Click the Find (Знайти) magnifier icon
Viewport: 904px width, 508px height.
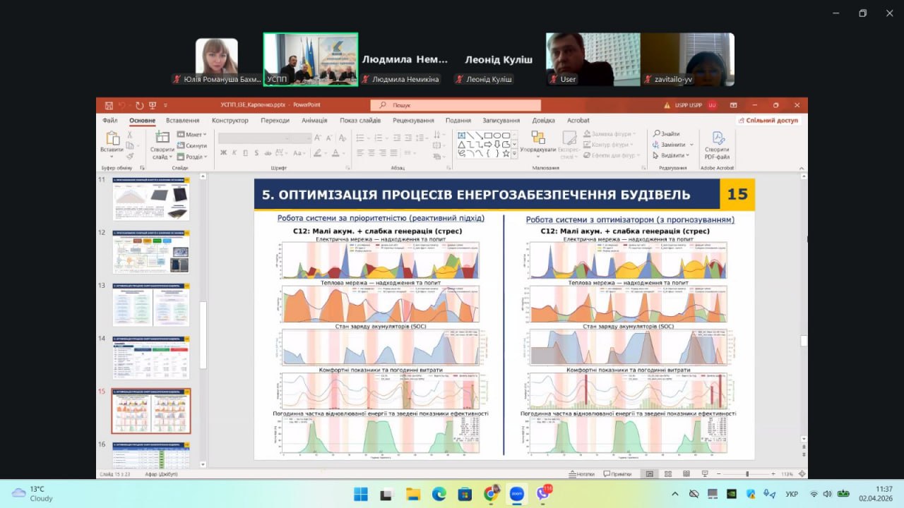pos(657,134)
